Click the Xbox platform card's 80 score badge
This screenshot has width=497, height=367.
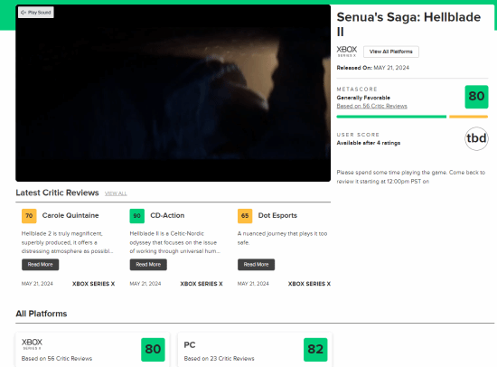click(153, 350)
